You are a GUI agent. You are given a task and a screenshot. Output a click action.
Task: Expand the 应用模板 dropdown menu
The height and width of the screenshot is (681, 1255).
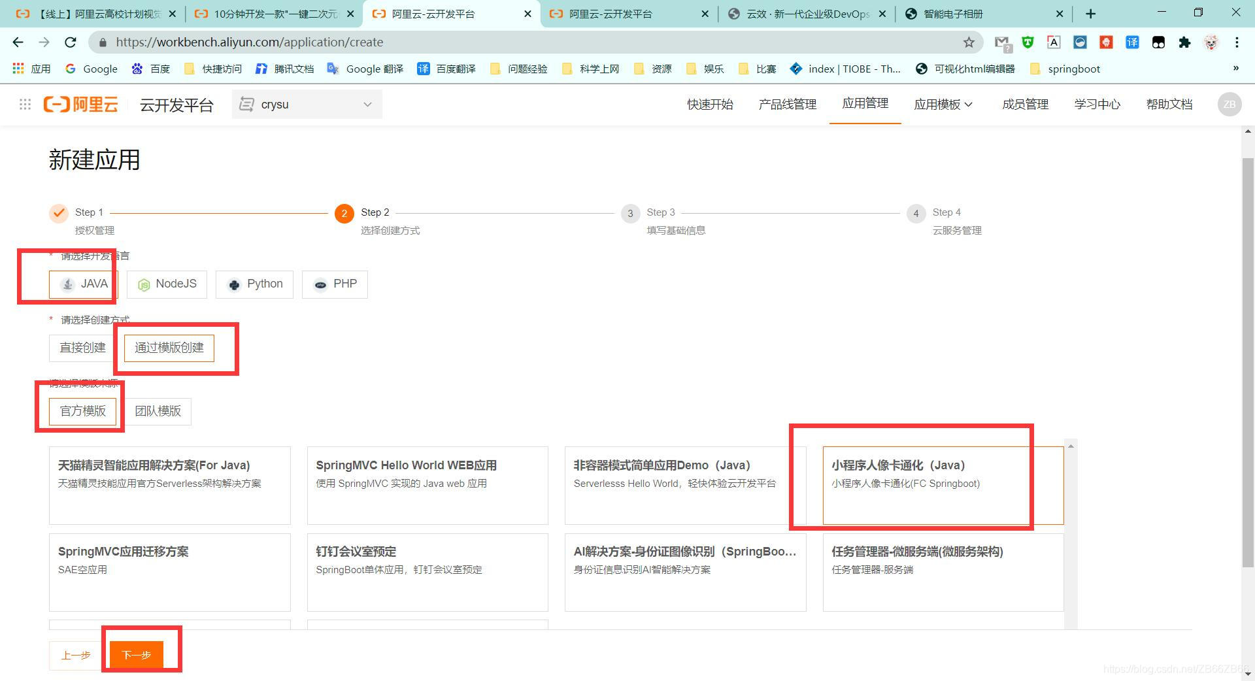(x=943, y=105)
